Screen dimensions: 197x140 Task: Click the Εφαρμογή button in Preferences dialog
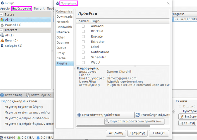(x=137, y=133)
